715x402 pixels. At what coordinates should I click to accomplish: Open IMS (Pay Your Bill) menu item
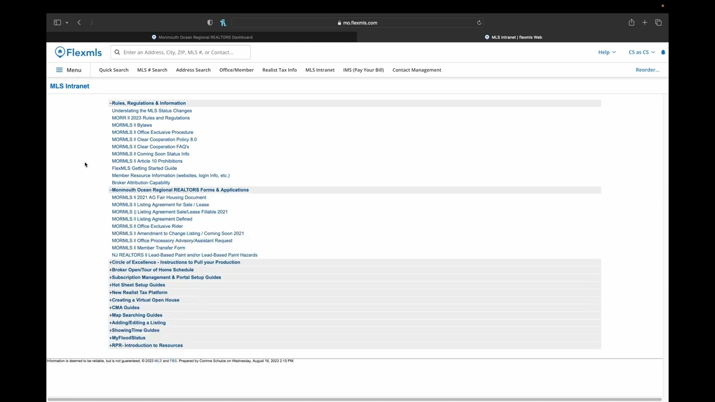coord(364,70)
